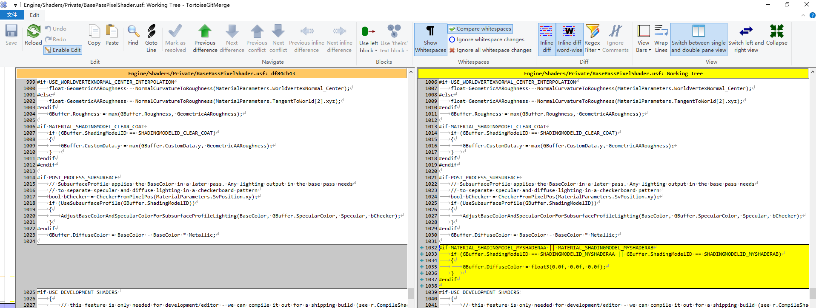Go to Next conflict
This screenshot has height=308, width=816.
click(x=278, y=38)
